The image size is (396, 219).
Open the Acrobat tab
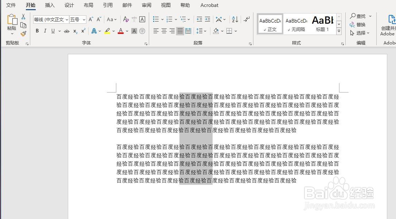pyautogui.click(x=209, y=5)
